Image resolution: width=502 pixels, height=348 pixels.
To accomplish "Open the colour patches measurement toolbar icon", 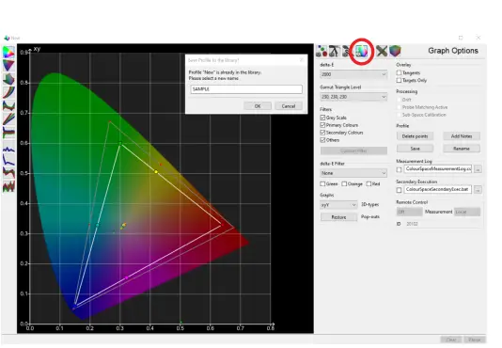I will (322, 51).
